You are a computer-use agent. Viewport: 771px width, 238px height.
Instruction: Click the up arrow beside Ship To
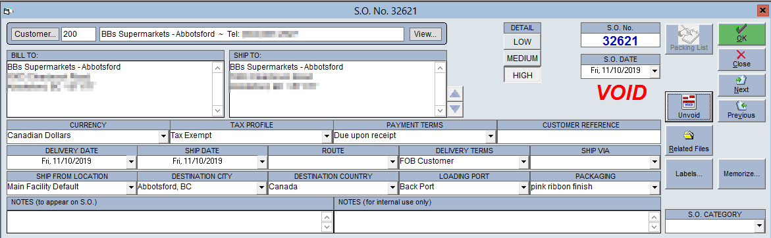tap(456, 93)
